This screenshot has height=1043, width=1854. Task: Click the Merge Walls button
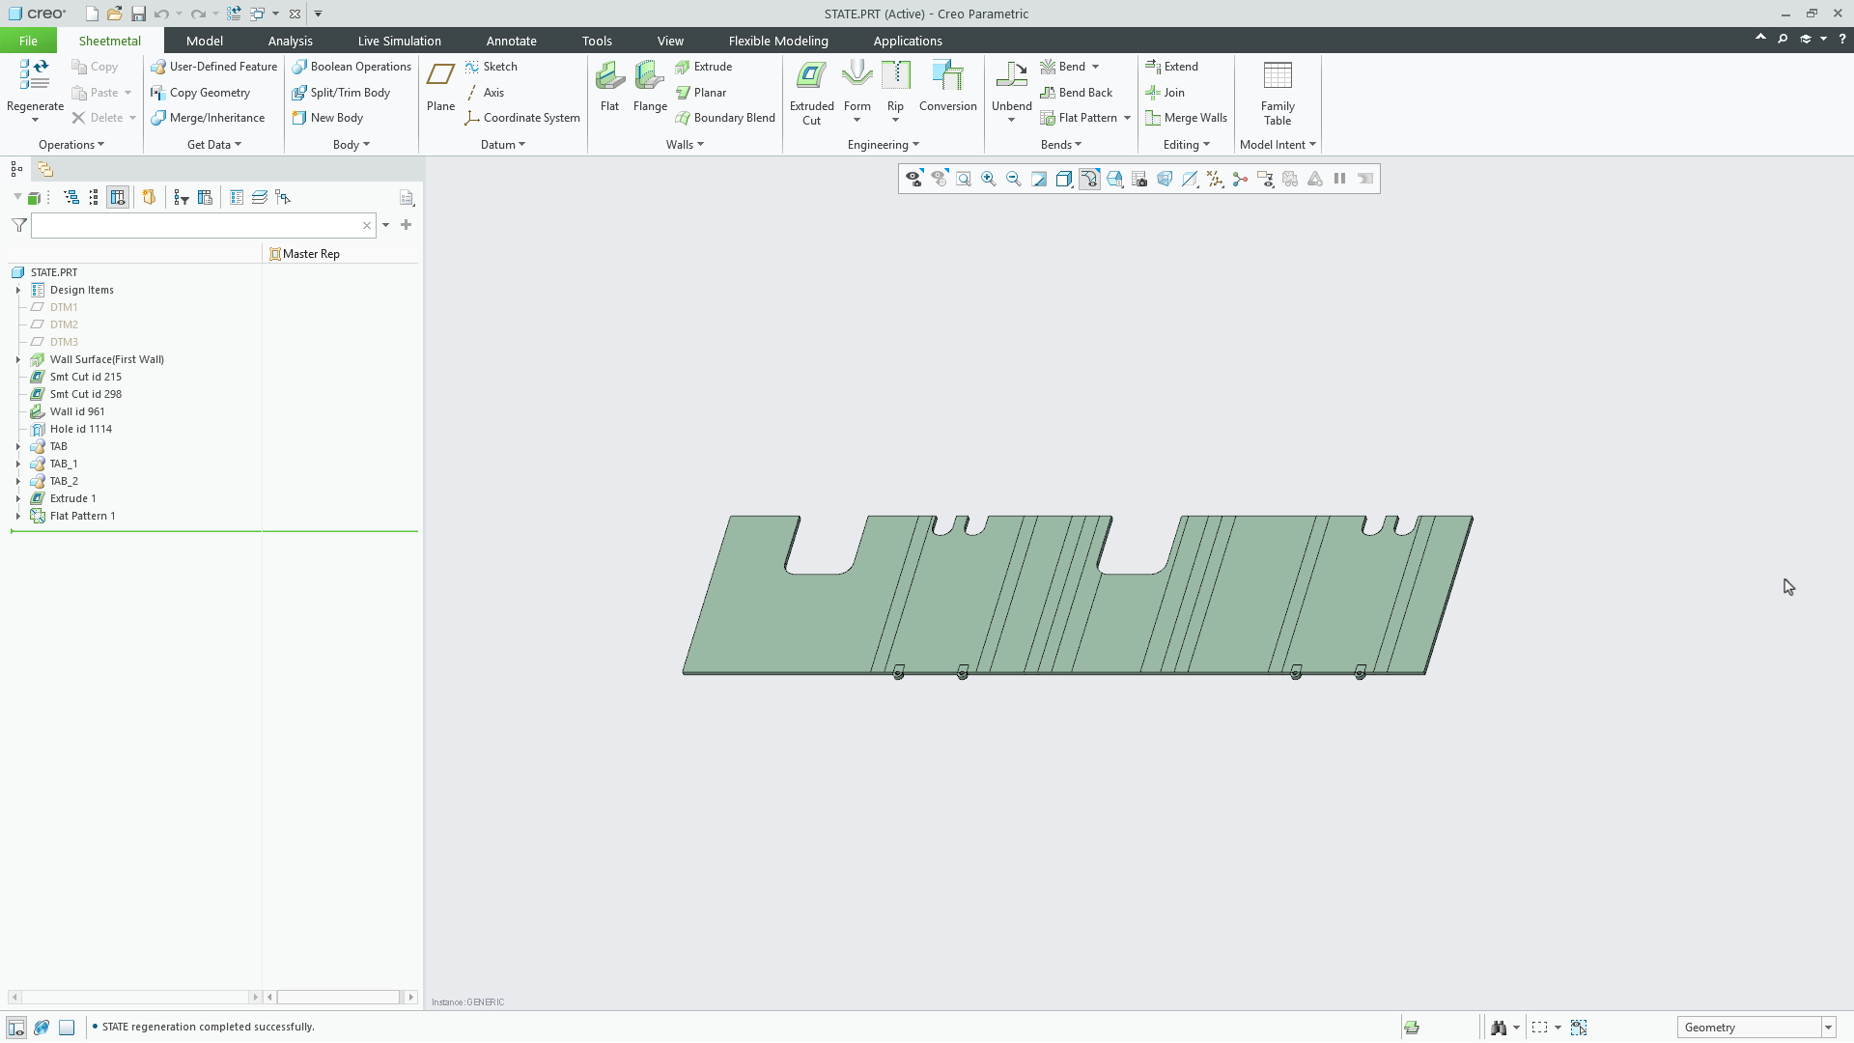click(x=1186, y=118)
